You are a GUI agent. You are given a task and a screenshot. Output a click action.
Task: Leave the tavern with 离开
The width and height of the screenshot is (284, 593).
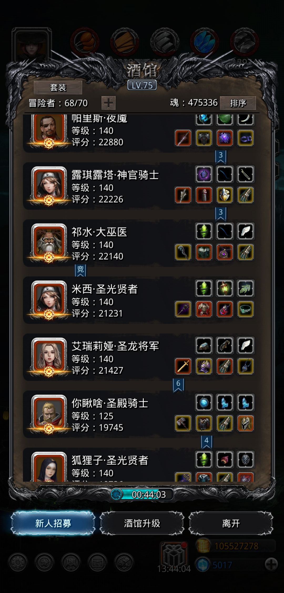point(231,523)
